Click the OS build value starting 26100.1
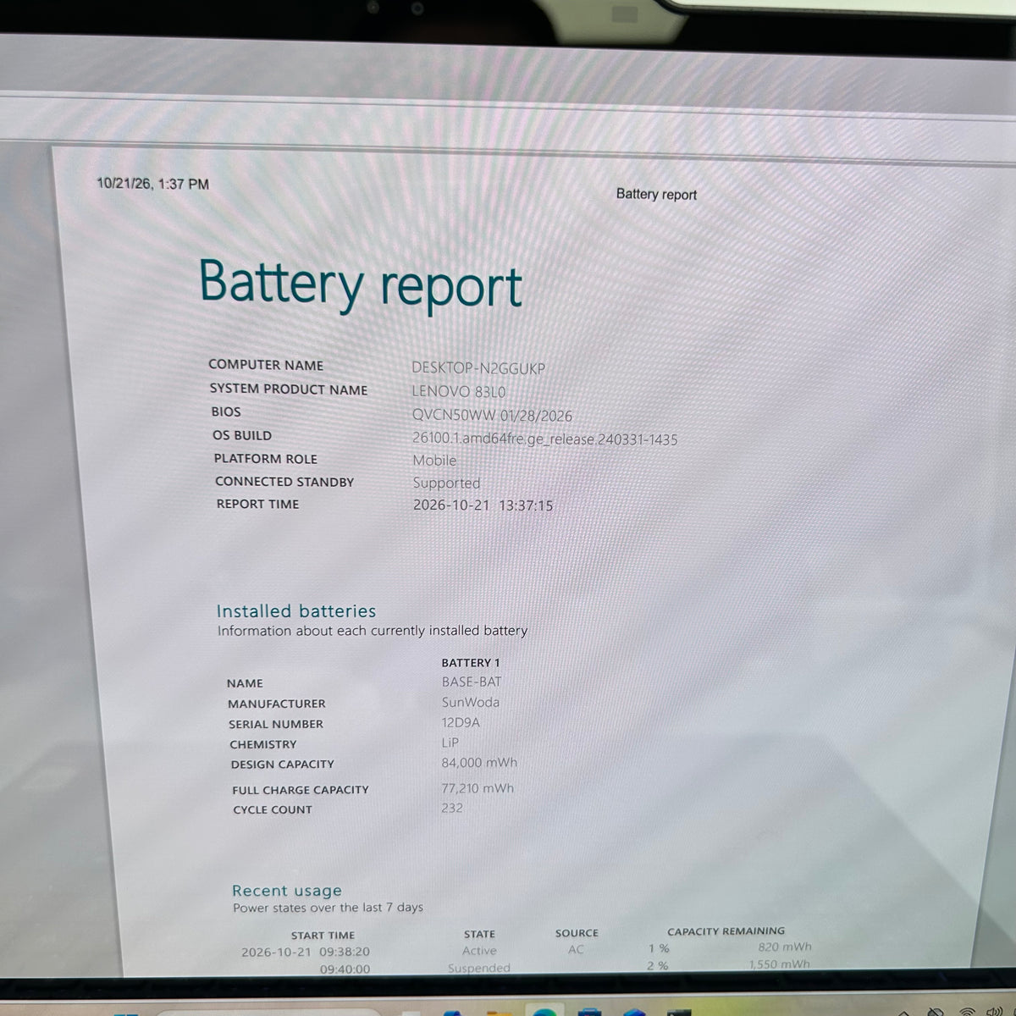Screen dimensions: 1016x1016 click(x=545, y=439)
